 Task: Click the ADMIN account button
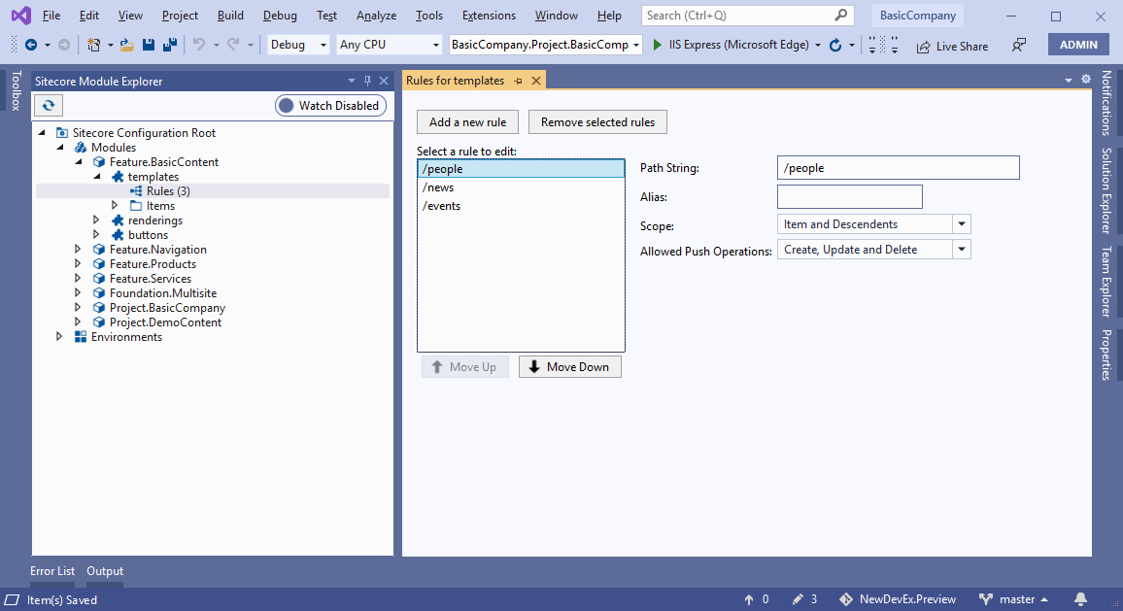[x=1078, y=45]
